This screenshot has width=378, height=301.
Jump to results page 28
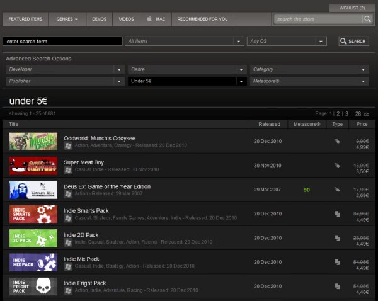(x=358, y=113)
